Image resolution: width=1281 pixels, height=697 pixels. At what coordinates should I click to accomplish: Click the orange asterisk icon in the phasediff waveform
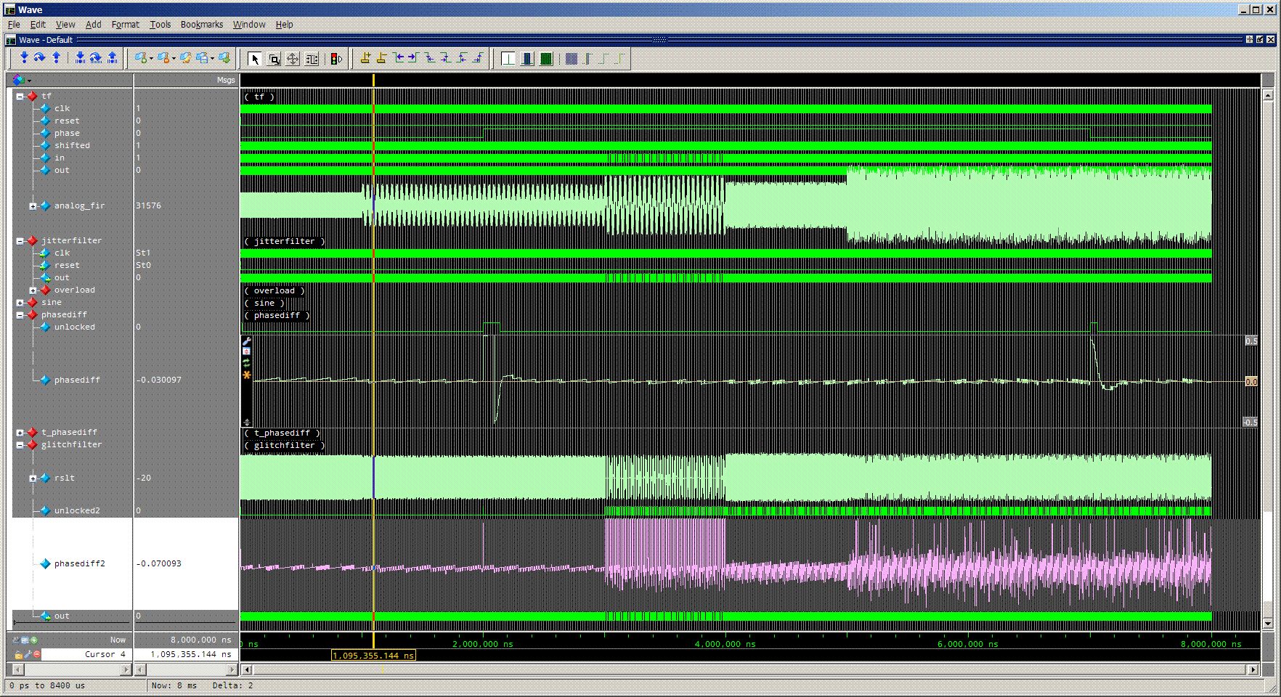click(247, 375)
